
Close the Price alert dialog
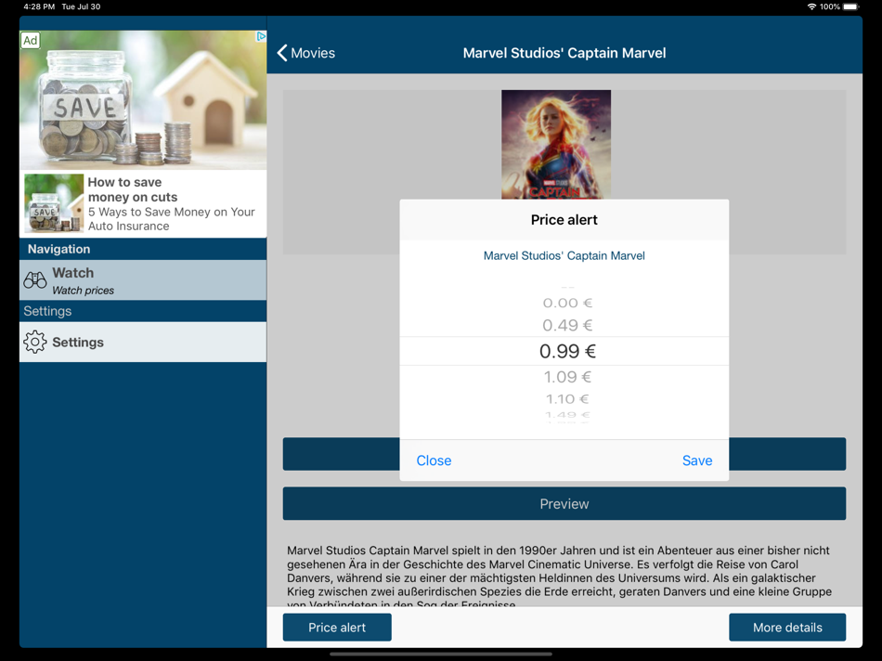pos(434,460)
